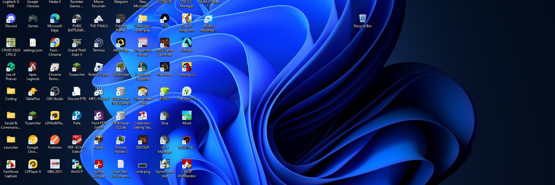
Task: Select the Aimlabs icon
Action: [x=187, y=43]
